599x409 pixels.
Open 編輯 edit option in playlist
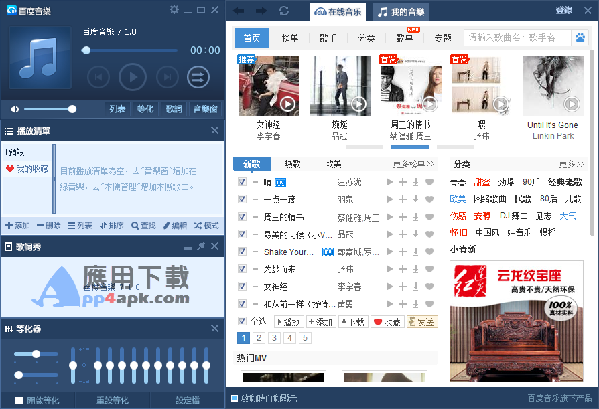point(175,226)
